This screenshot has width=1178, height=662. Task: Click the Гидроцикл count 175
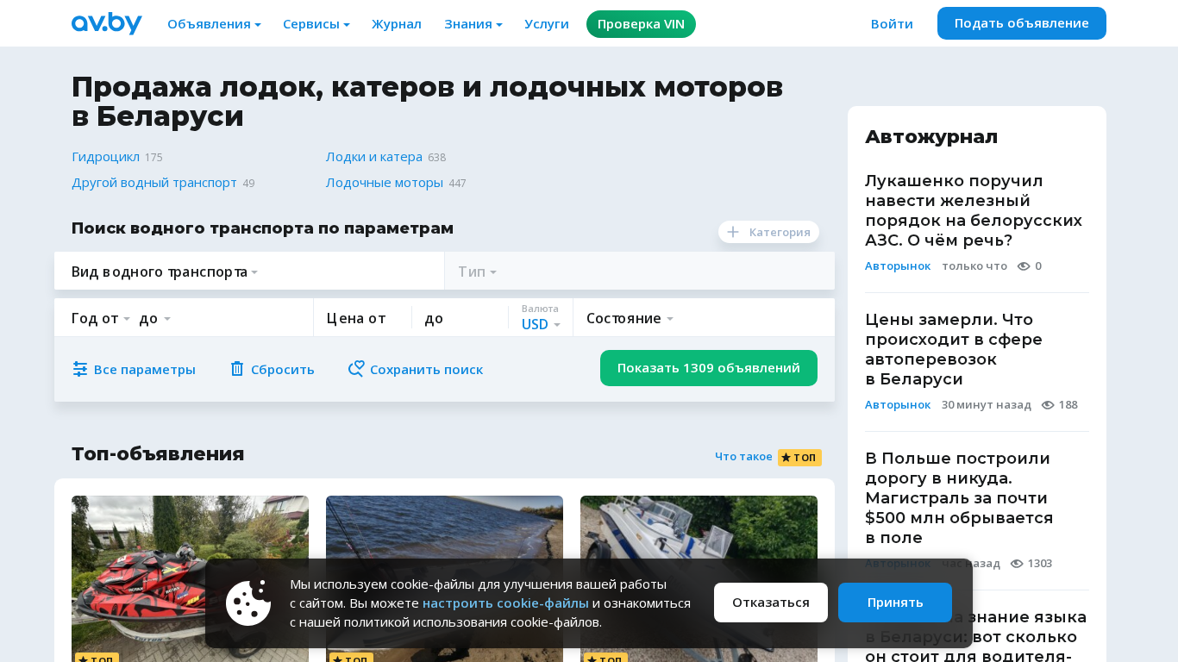point(154,158)
